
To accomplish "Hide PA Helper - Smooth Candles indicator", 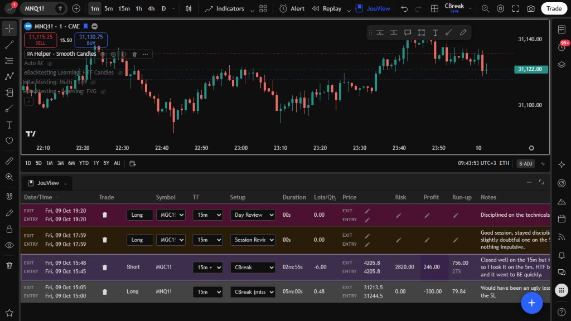I will [x=103, y=54].
